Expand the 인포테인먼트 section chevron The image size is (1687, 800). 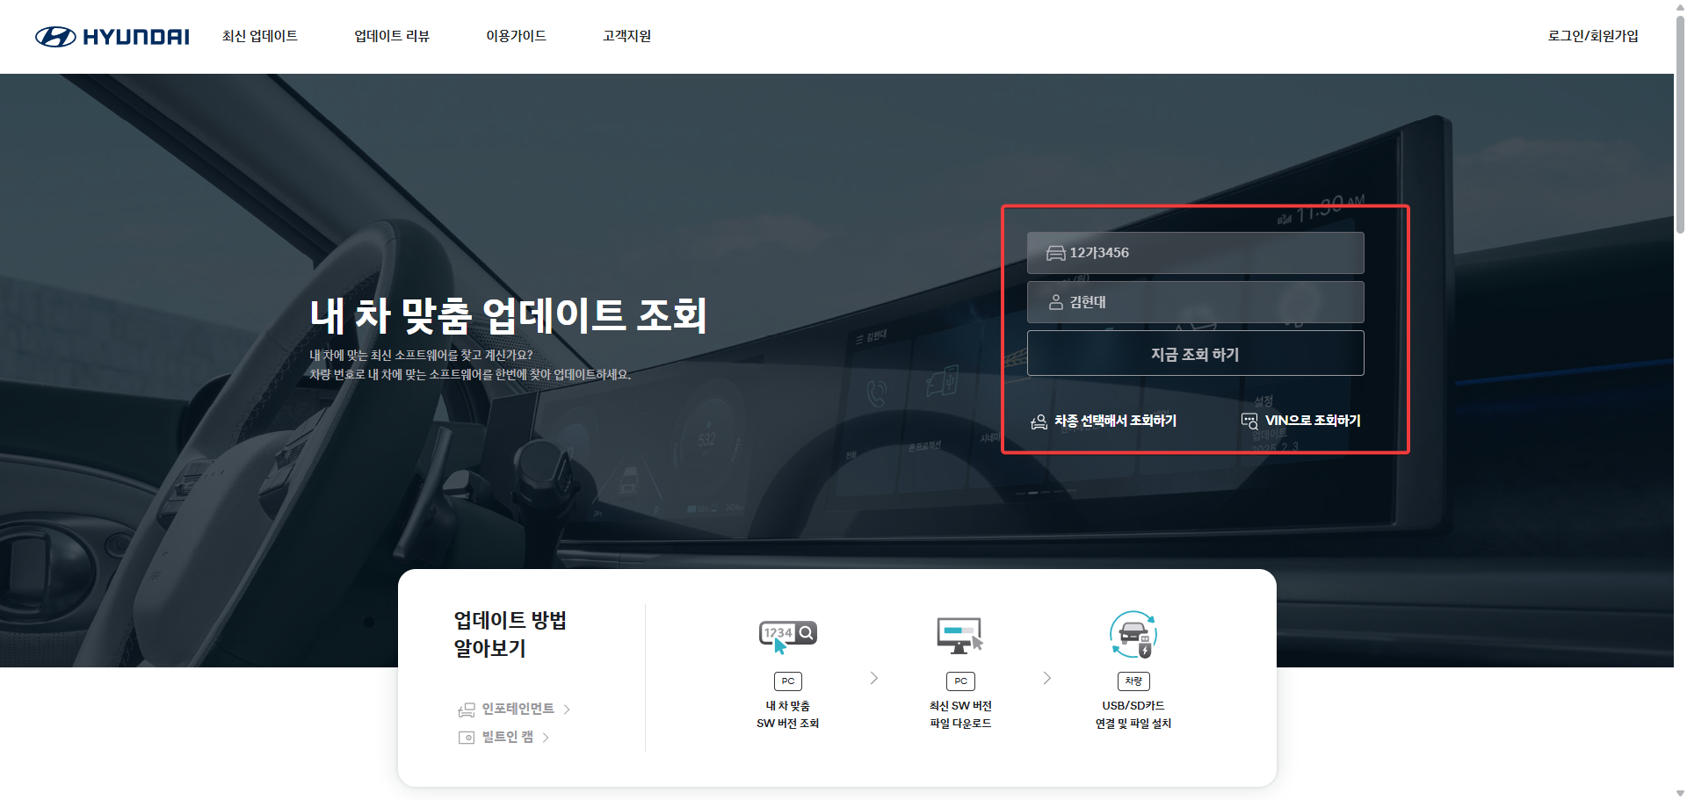pyautogui.click(x=568, y=709)
